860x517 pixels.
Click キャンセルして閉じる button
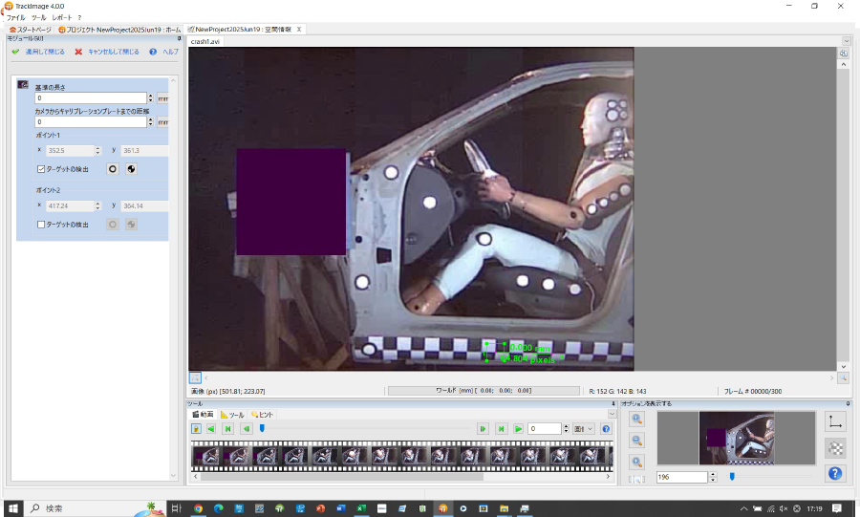pos(113,52)
